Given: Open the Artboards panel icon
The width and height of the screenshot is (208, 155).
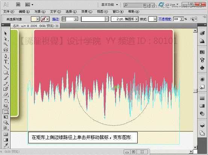Looking at the screenshot, I should point(202,133).
